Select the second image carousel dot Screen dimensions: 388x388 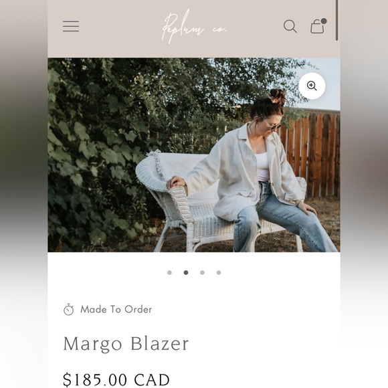[x=186, y=272]
